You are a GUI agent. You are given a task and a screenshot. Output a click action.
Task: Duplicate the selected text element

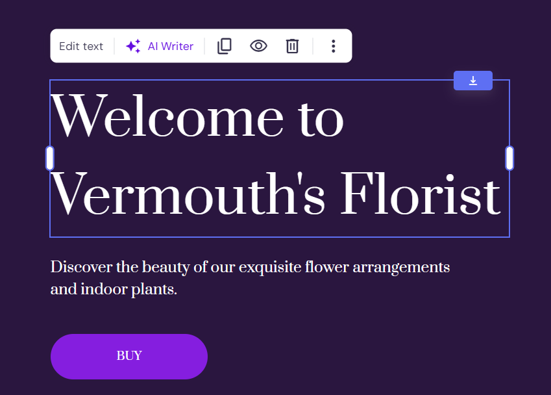[225, 46]
